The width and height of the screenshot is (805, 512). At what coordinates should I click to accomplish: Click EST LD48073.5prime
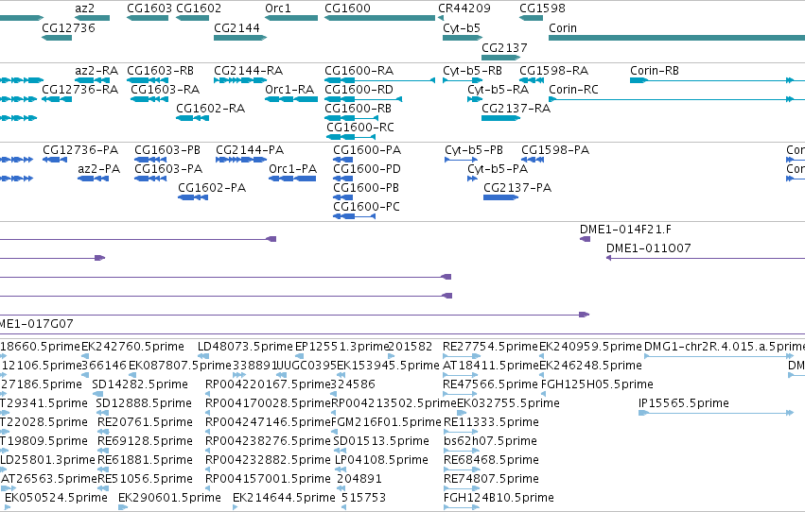[x=201, y=356]
